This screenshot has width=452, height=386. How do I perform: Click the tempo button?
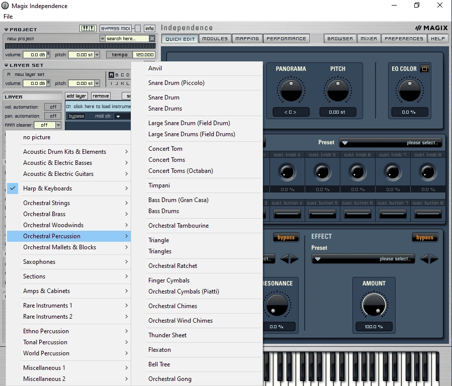(120, 55)
